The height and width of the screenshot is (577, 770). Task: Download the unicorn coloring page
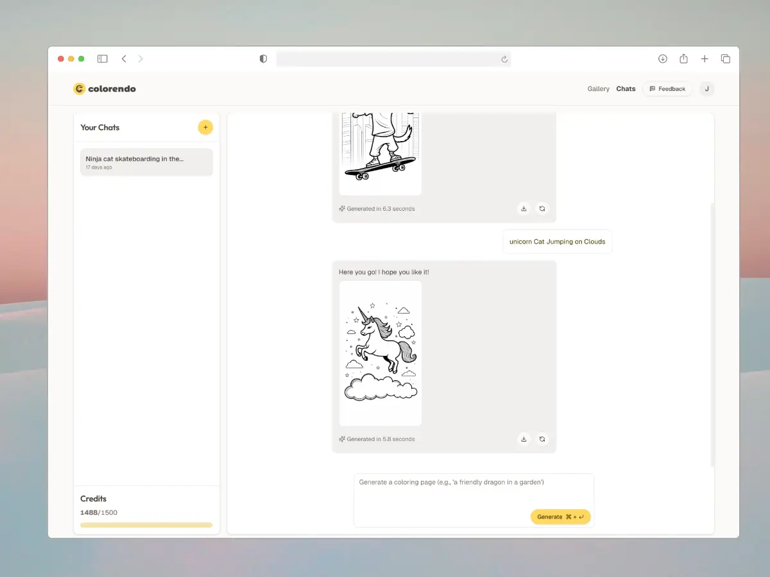click(524, 439)
